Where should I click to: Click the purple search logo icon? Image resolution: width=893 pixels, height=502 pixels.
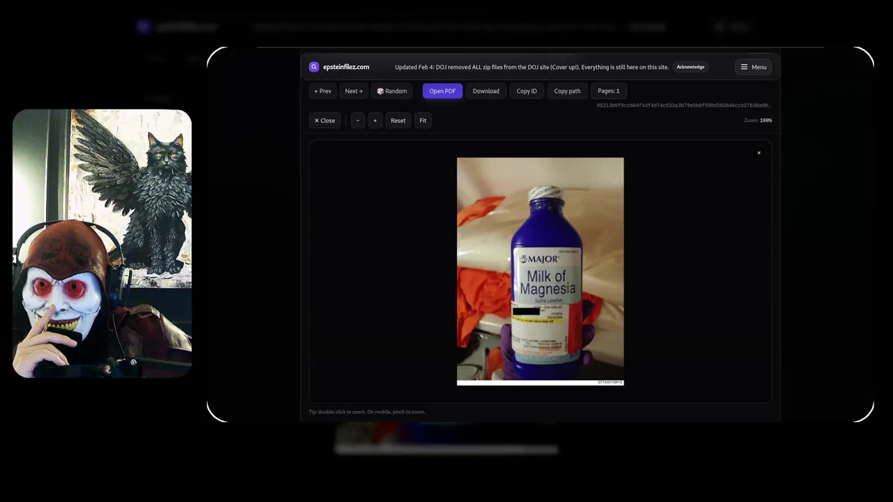[314, 67]
